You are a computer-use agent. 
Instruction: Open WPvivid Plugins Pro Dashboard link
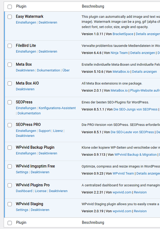pyautogui.click(x=24, y=191)
